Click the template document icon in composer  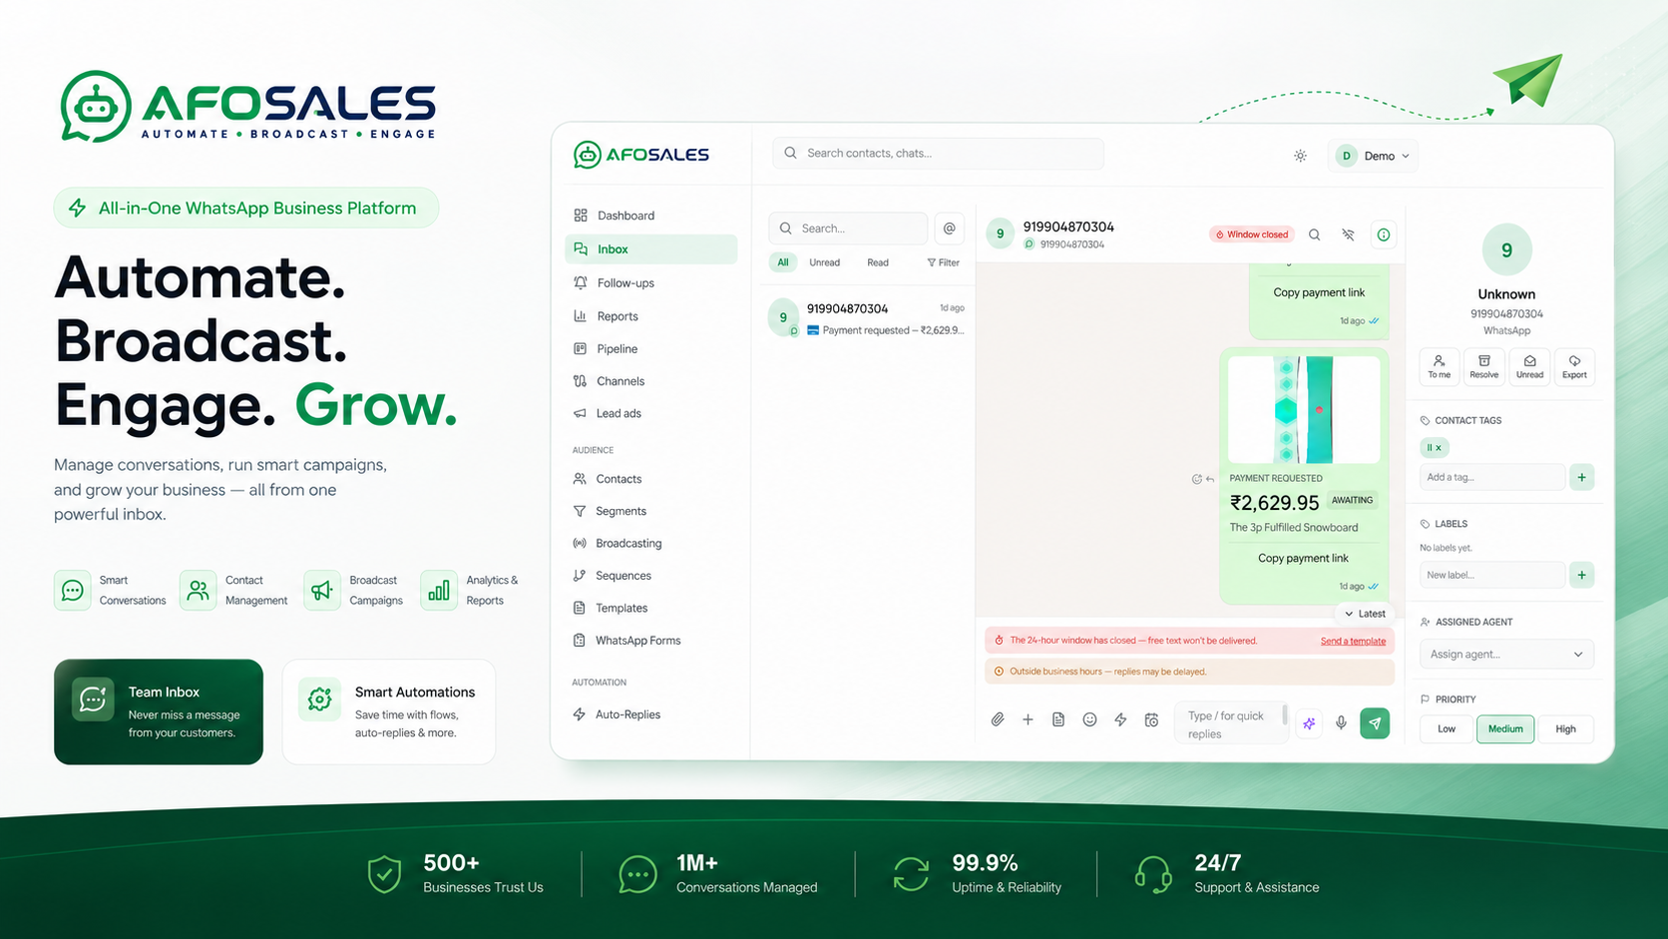click(x=1058, y=719)
